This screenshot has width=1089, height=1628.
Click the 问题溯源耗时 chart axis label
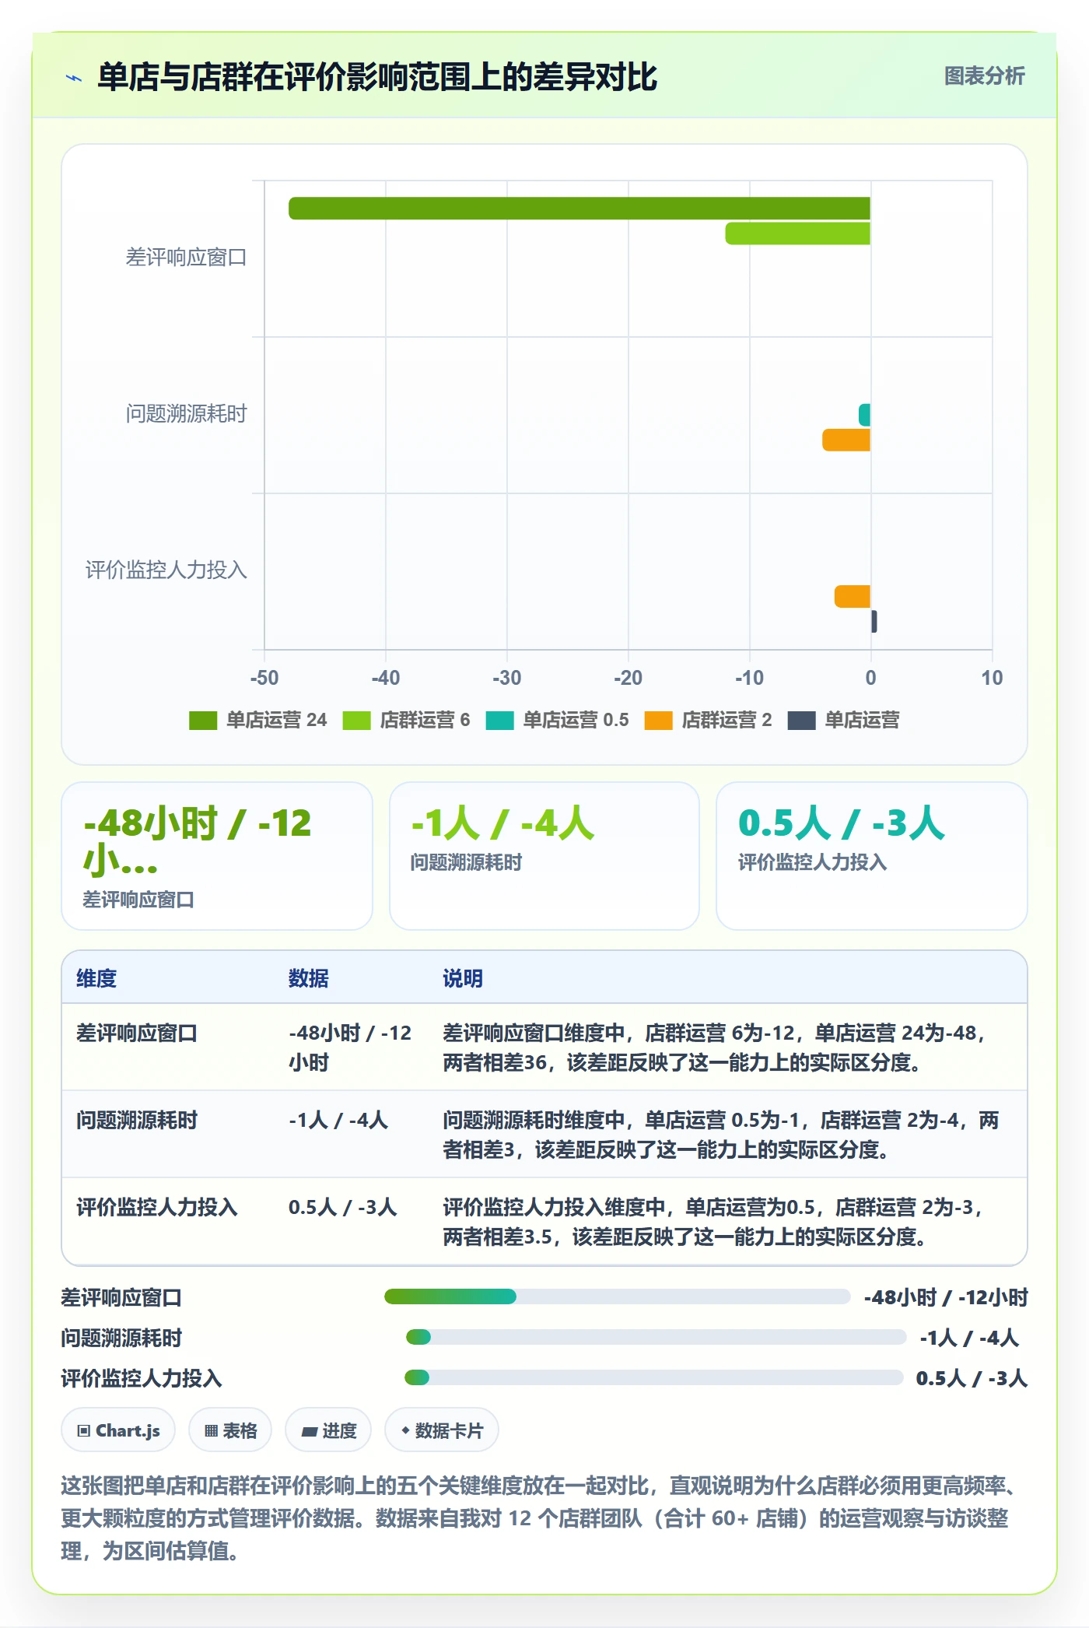[187, 414]
